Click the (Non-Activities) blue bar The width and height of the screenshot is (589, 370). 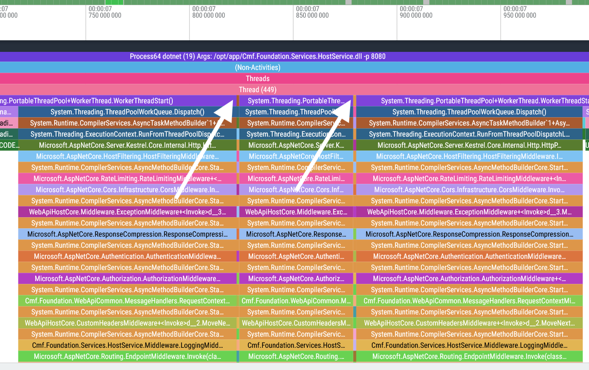(x=257, y=68)
